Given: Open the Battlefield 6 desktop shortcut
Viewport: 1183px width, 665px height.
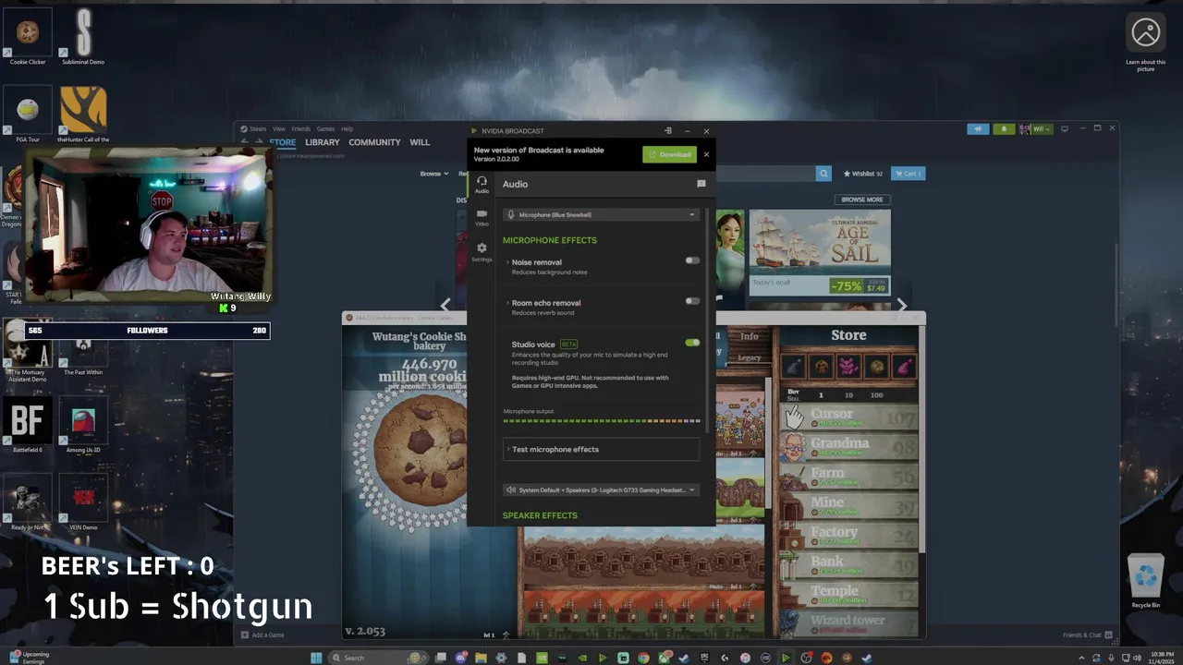Looking at the screenshot, I should (x=27, y=426).
